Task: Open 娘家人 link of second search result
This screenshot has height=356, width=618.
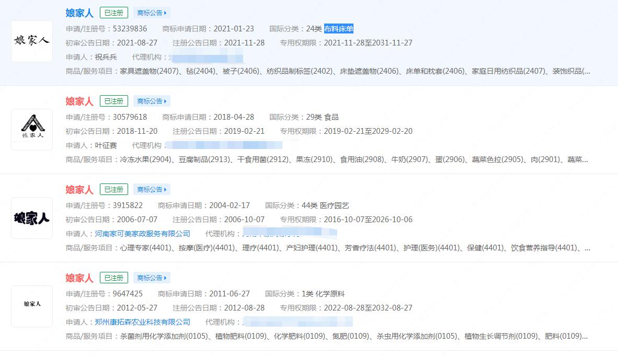Action: coord(78,100)
